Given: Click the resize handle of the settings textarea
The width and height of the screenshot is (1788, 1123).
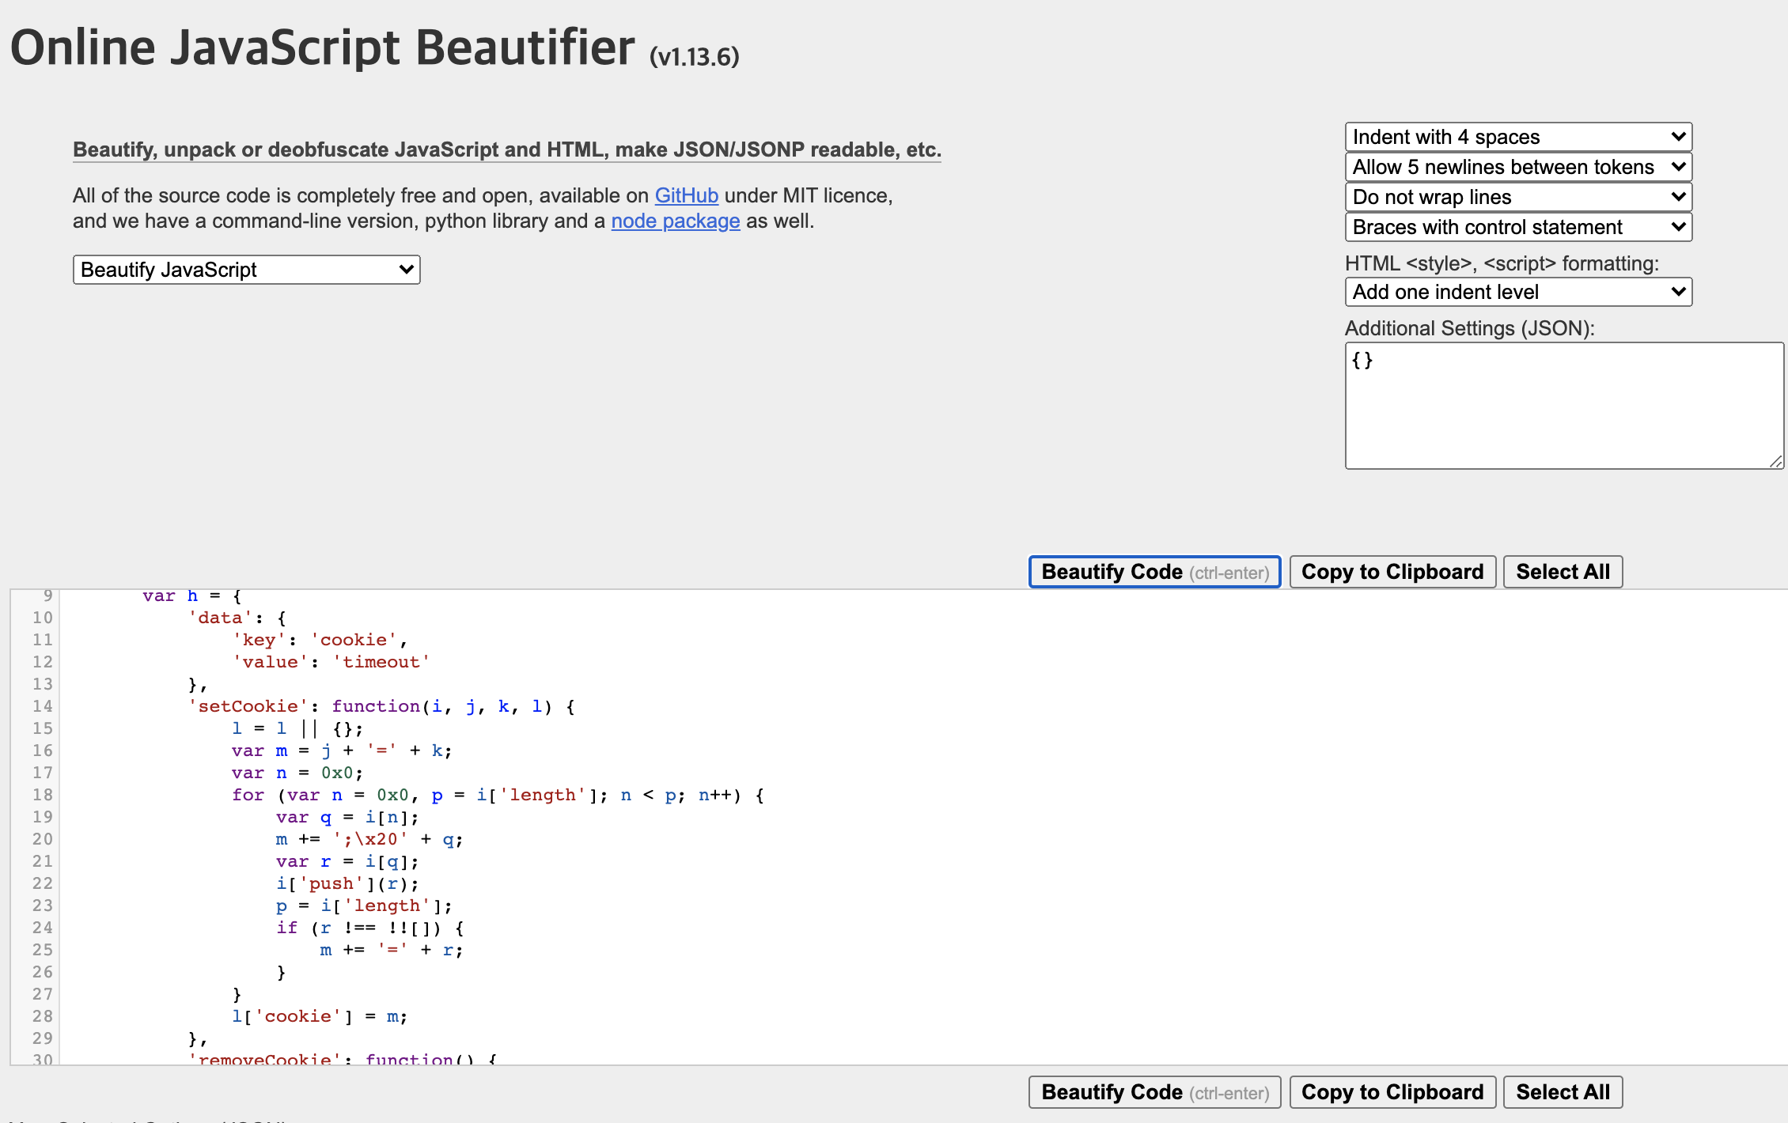Looking at the screenshot, I should (1776, 462).
